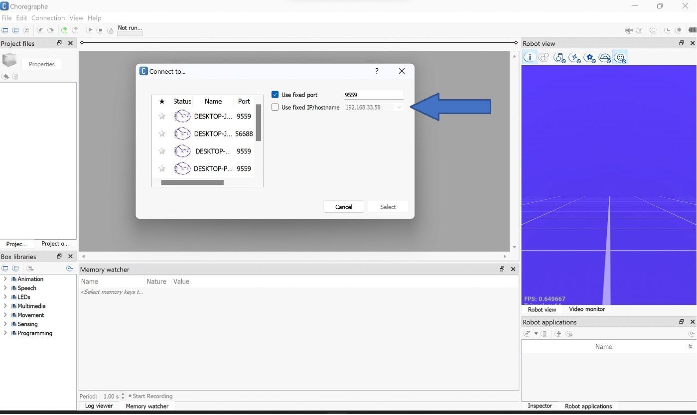Expand the Animation box library
This screenshot has width=697, height=415.
pyautogui.click(x=5, y=279)
